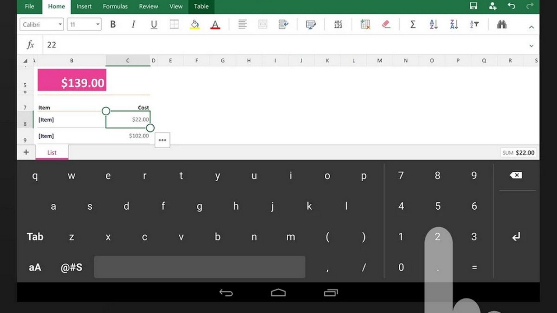Use Find with the binoculars icon

tap(502, 24)
